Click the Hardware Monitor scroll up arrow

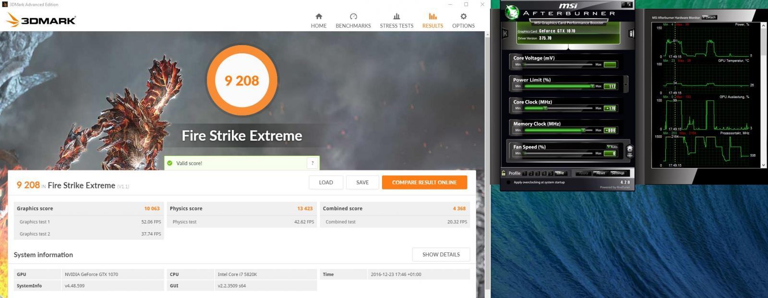tap(764, 25)
